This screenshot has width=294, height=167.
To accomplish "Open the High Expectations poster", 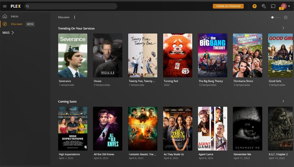I will coord(73,128).
